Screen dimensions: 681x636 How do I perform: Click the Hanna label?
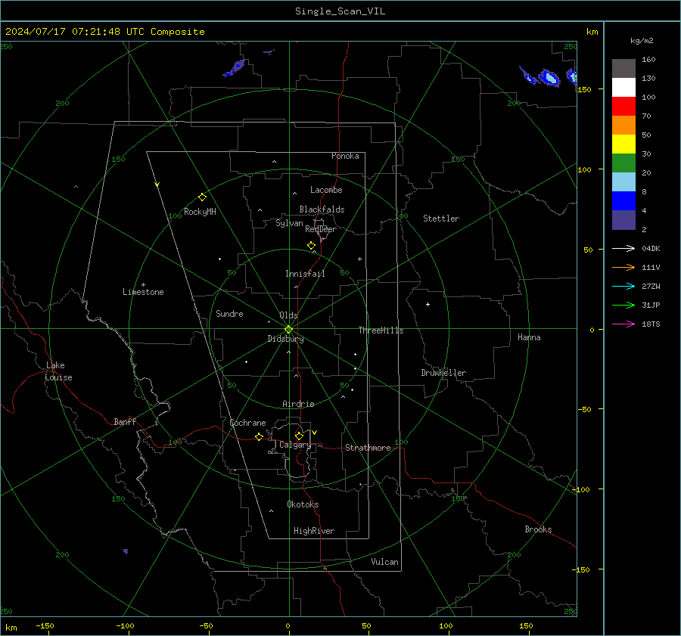point(529,337)
